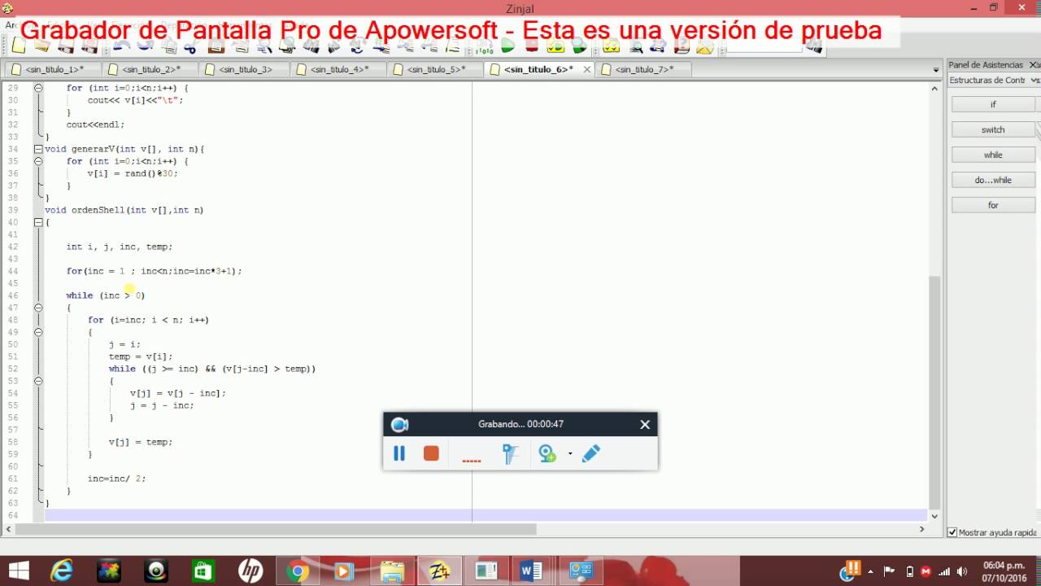Close the <sin_titulo_6>* tab
This screenshot has height=586, width=1041.
click(586, 69)
